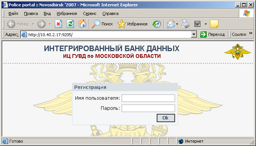Click the Интернет security zone globe
256x146 pixels.
(181, 141)
